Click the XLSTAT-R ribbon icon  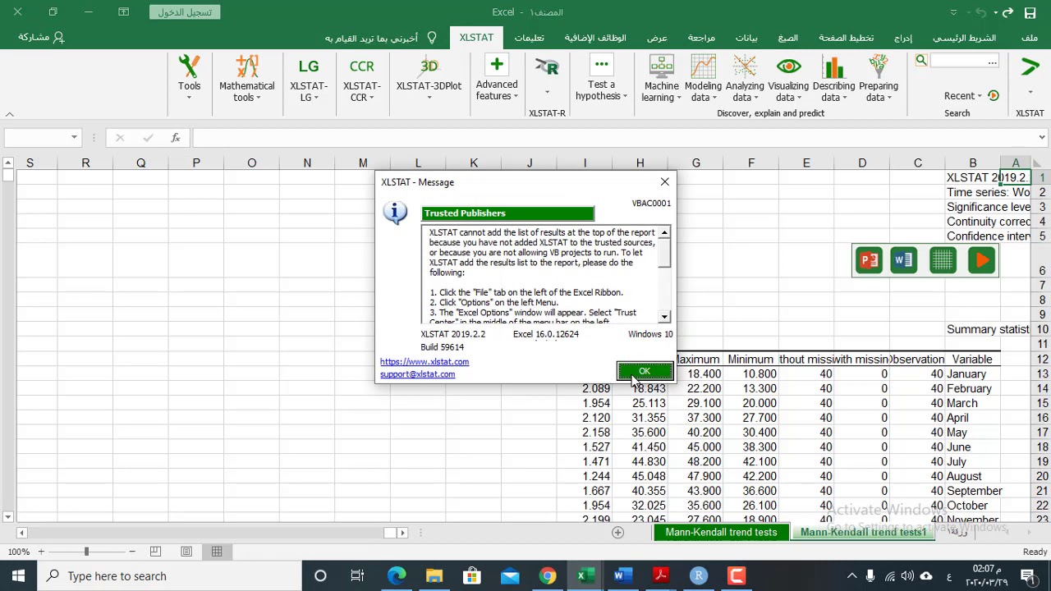pos(547,69)
